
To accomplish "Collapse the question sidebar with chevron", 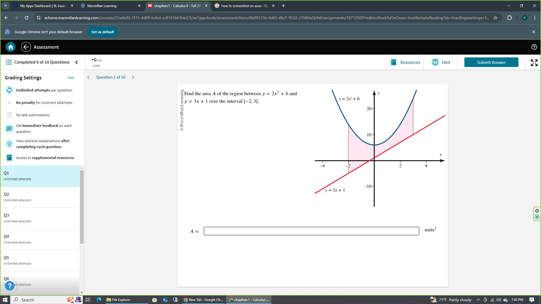I will pos(76,62).
